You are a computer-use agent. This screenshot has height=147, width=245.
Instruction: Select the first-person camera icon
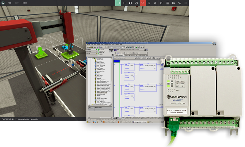155,3
